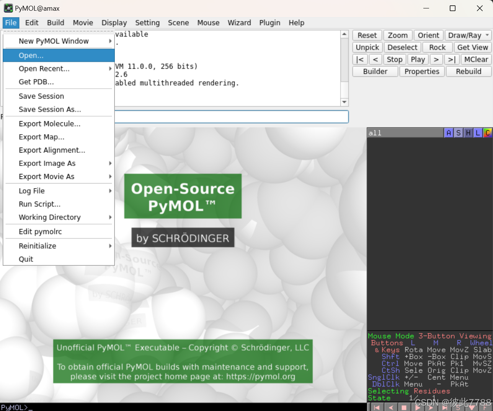The image size is (493, 411).
Task: Expand New PyMOL Window submenu
Action: (59, 41)
